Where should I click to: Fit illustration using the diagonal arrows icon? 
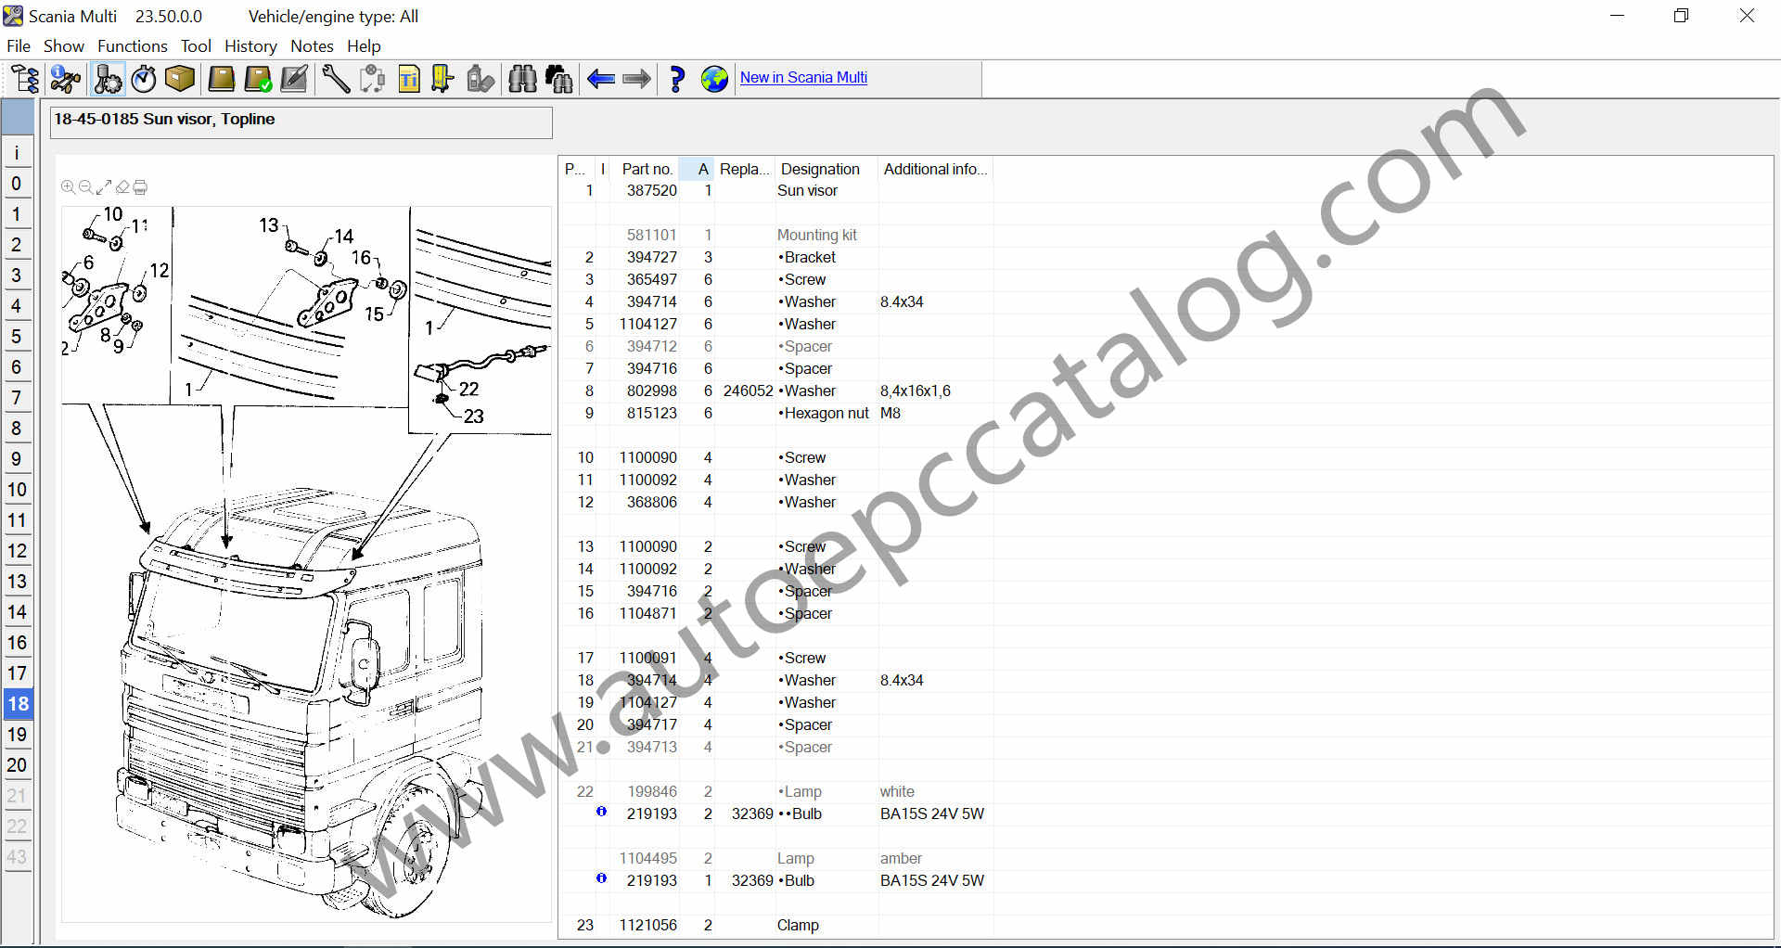click(x=104, y=187)
